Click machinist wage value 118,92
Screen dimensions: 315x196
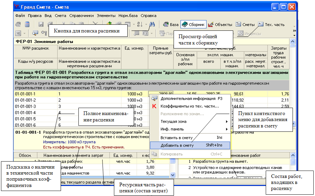point(238,100)
